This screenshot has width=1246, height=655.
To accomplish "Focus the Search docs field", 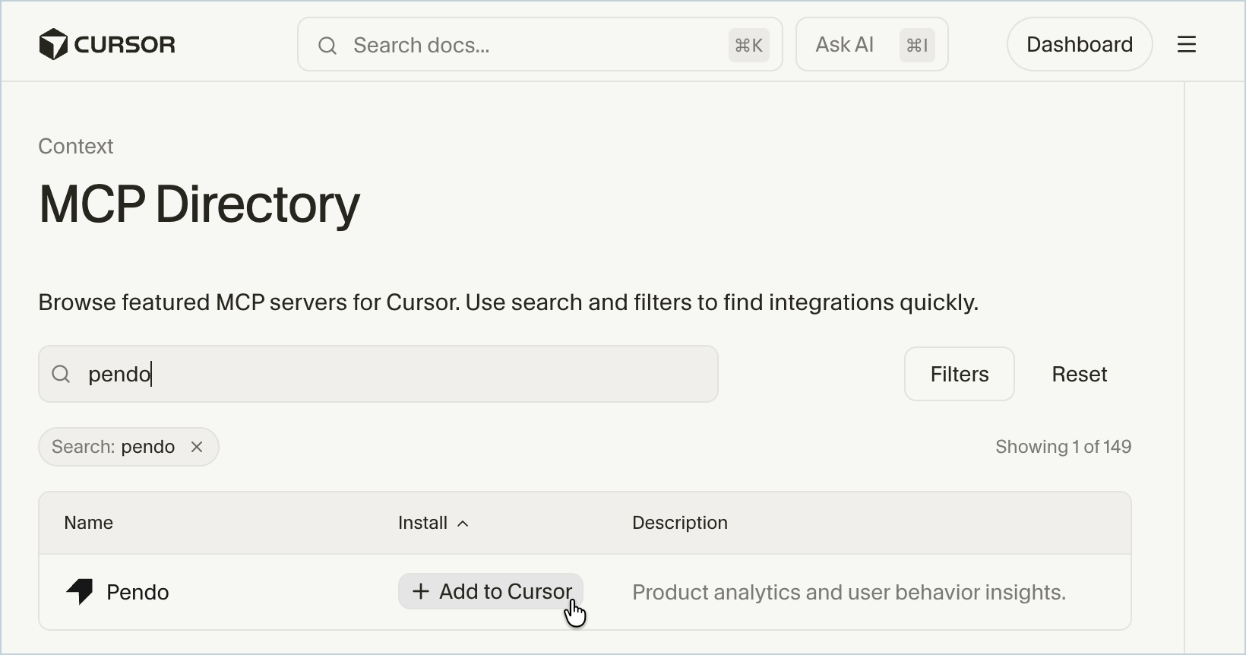I will [x=540, y=45].
